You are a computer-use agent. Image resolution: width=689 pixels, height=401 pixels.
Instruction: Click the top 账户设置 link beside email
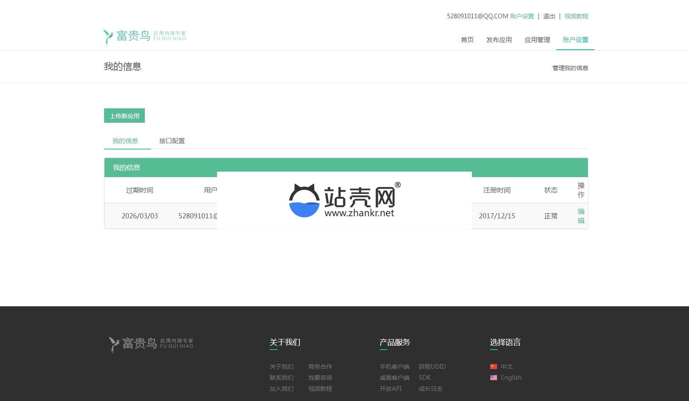click(x=522, y=16)
